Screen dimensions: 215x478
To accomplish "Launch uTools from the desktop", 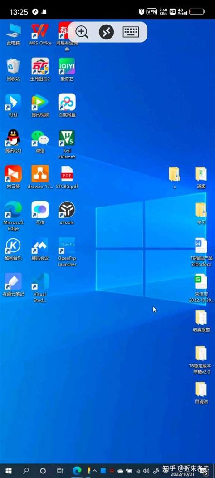I will [67, 213].
